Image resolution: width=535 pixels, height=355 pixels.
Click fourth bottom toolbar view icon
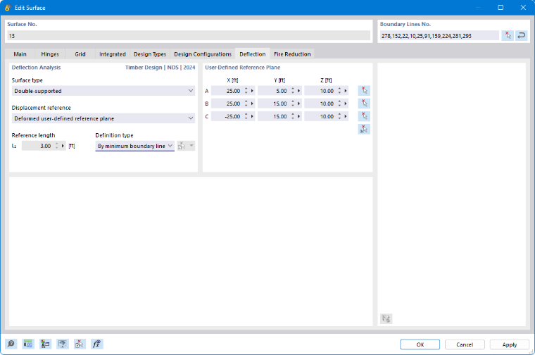pos(63,344)
